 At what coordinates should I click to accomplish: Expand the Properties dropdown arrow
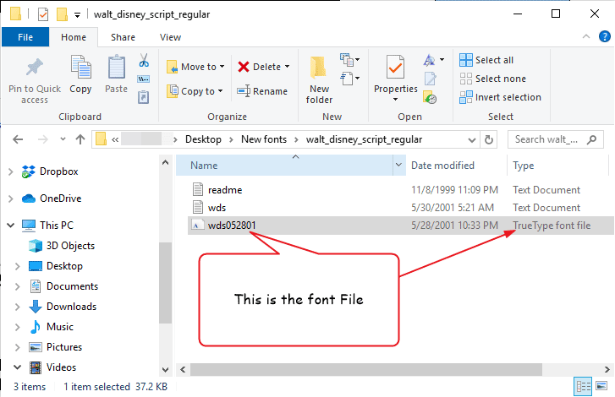click(395, 100)
